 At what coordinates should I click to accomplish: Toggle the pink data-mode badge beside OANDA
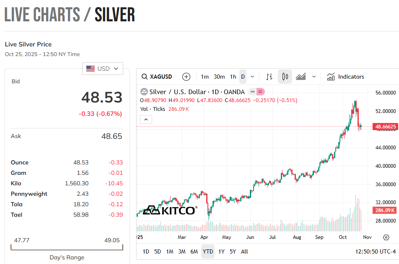[261, 92]
